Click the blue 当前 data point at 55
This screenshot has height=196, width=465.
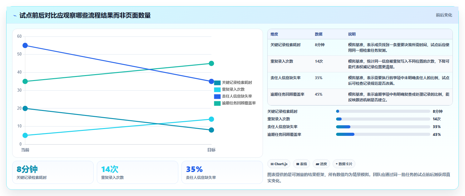(25, 45)
